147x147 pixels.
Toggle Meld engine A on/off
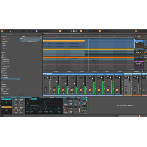(x=2, y=99)
